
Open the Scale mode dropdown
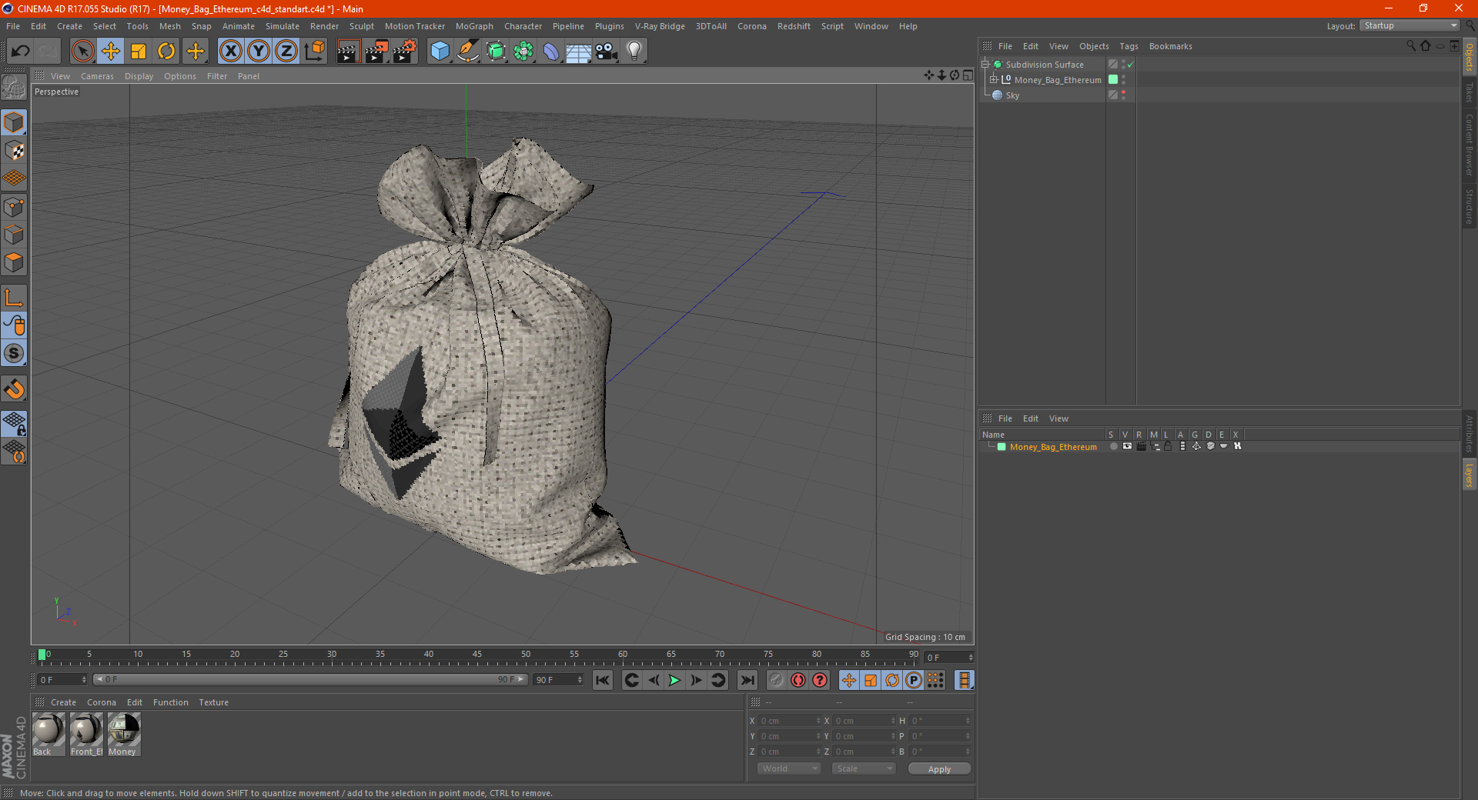click(x=864, y=768)
